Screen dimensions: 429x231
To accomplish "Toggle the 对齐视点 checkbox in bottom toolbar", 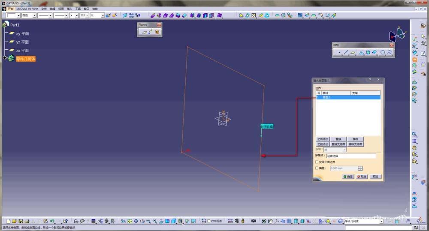I will (x=209, y=221).
